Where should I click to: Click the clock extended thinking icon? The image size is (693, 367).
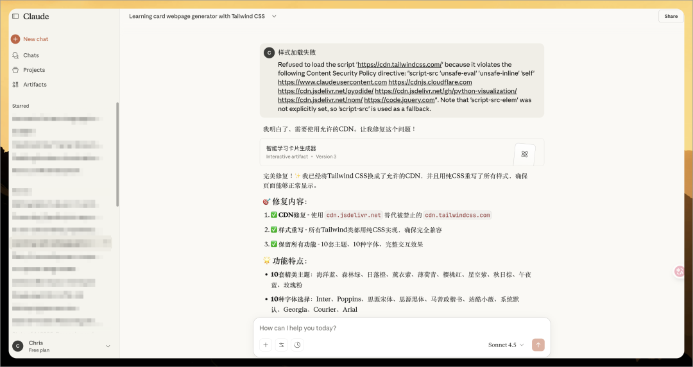[x=298, y=345]
